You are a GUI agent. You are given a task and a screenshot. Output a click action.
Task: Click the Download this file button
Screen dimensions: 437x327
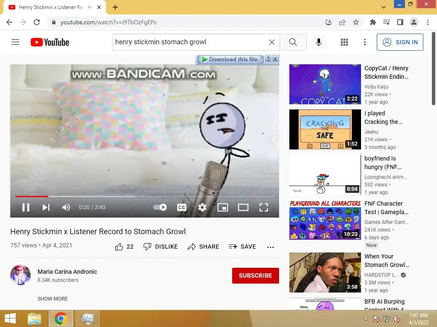coord(230,59)
